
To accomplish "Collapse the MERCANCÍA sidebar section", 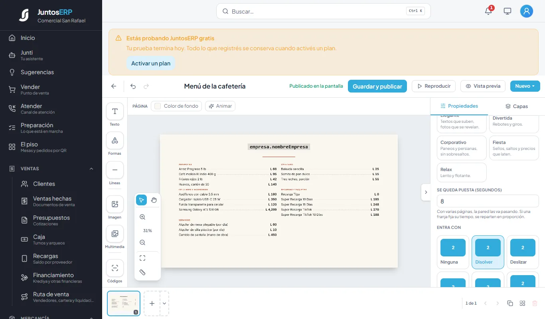I will [91, 317].
